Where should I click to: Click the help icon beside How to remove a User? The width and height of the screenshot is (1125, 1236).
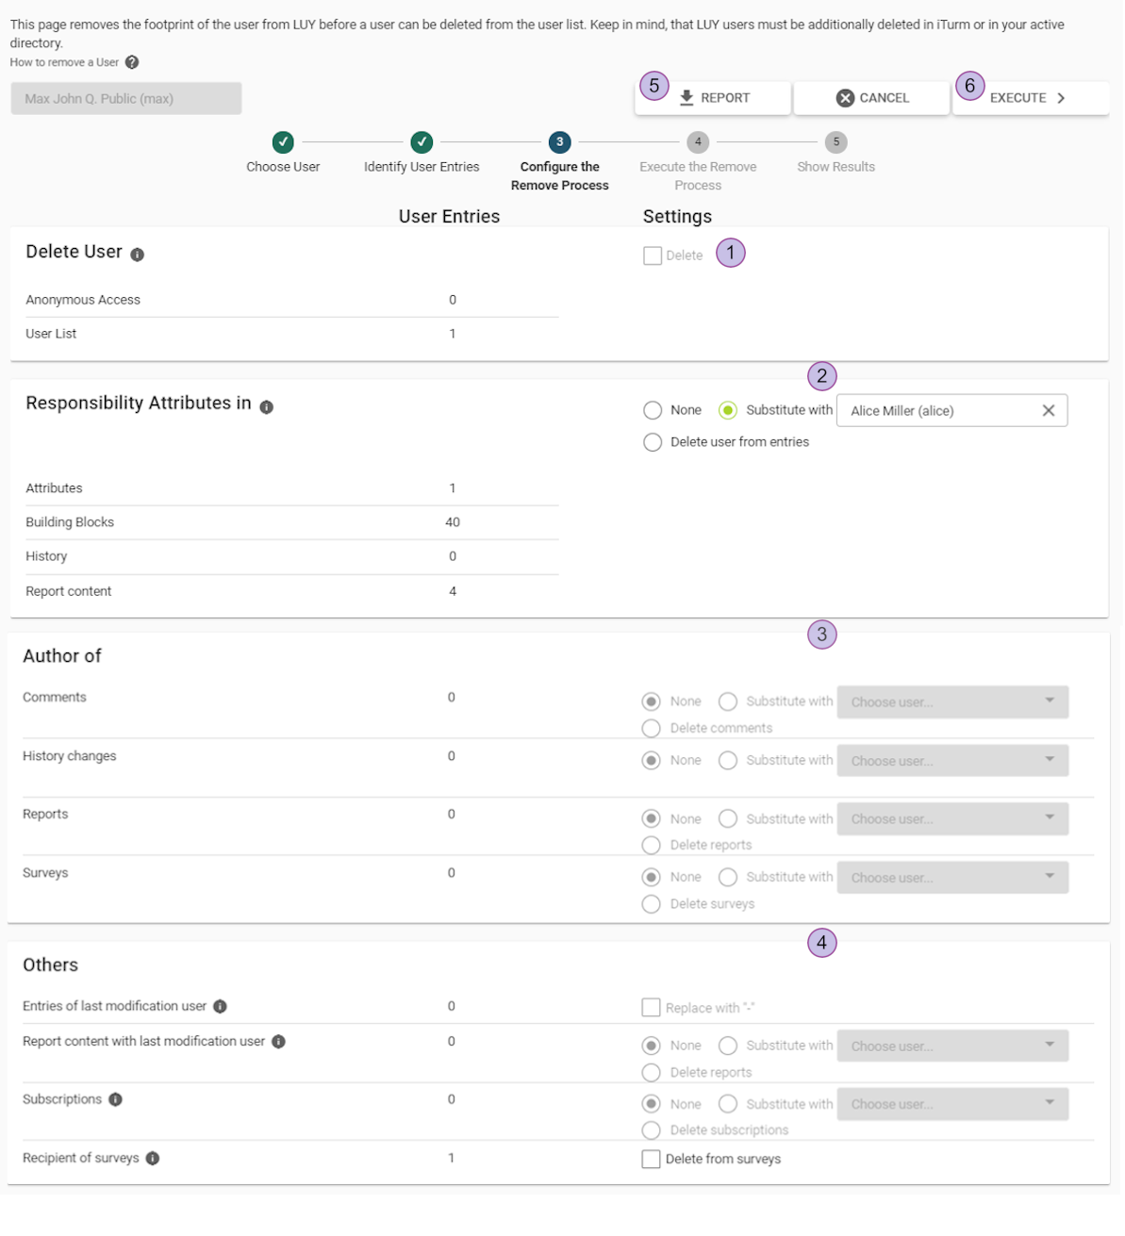pos(132,62)
